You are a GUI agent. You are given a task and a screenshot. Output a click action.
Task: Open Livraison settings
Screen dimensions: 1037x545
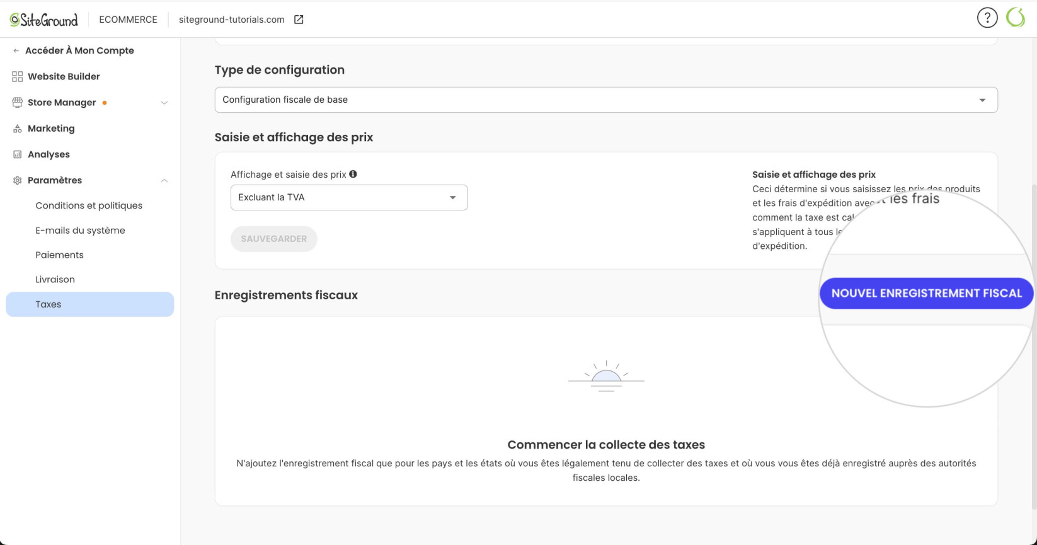tap(55, 280)
